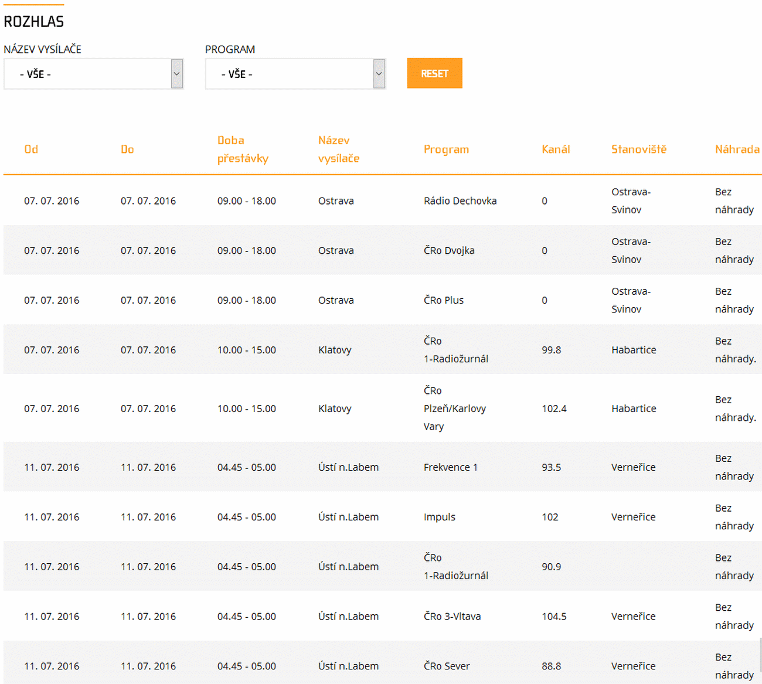Click Od date 11. 07. 2016 in Frekvence 1 row
The height and width of the screenshot is (684, 762).
52,467
